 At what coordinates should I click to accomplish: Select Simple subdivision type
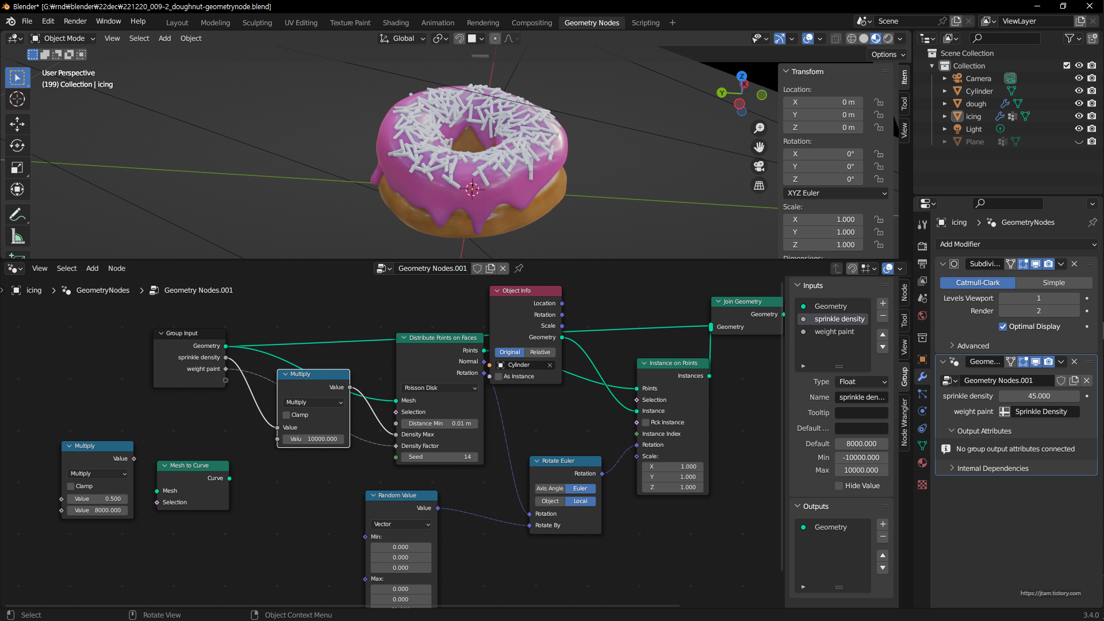(1054, 282)
